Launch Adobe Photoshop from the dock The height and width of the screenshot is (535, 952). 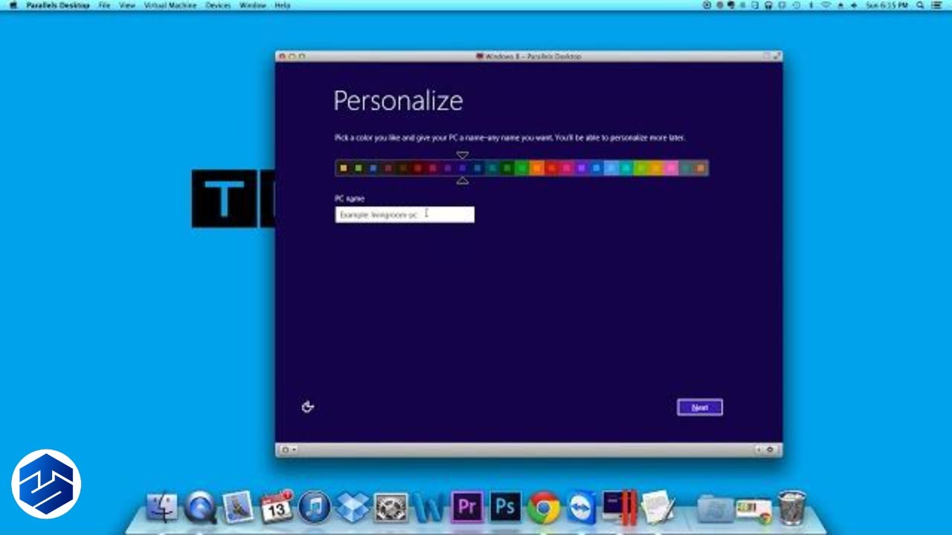pyautogui.click(x=506, y=508)
